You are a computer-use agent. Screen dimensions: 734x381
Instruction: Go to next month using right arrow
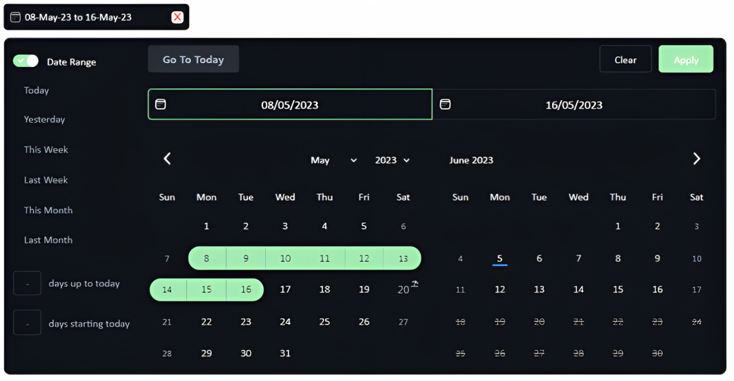point(696,159)
